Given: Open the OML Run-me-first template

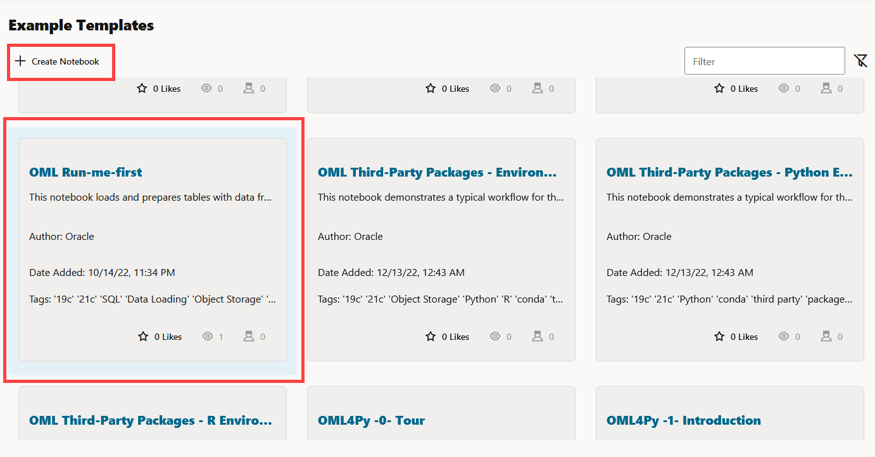Looking at the screenshot, I should coord(85,172).
